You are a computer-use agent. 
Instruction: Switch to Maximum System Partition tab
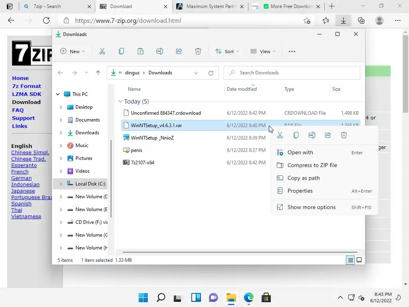(x=210, y=6)
